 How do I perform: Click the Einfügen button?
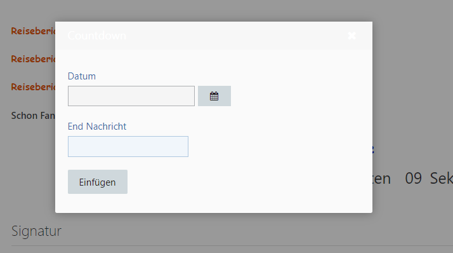[x=98, y=182]
